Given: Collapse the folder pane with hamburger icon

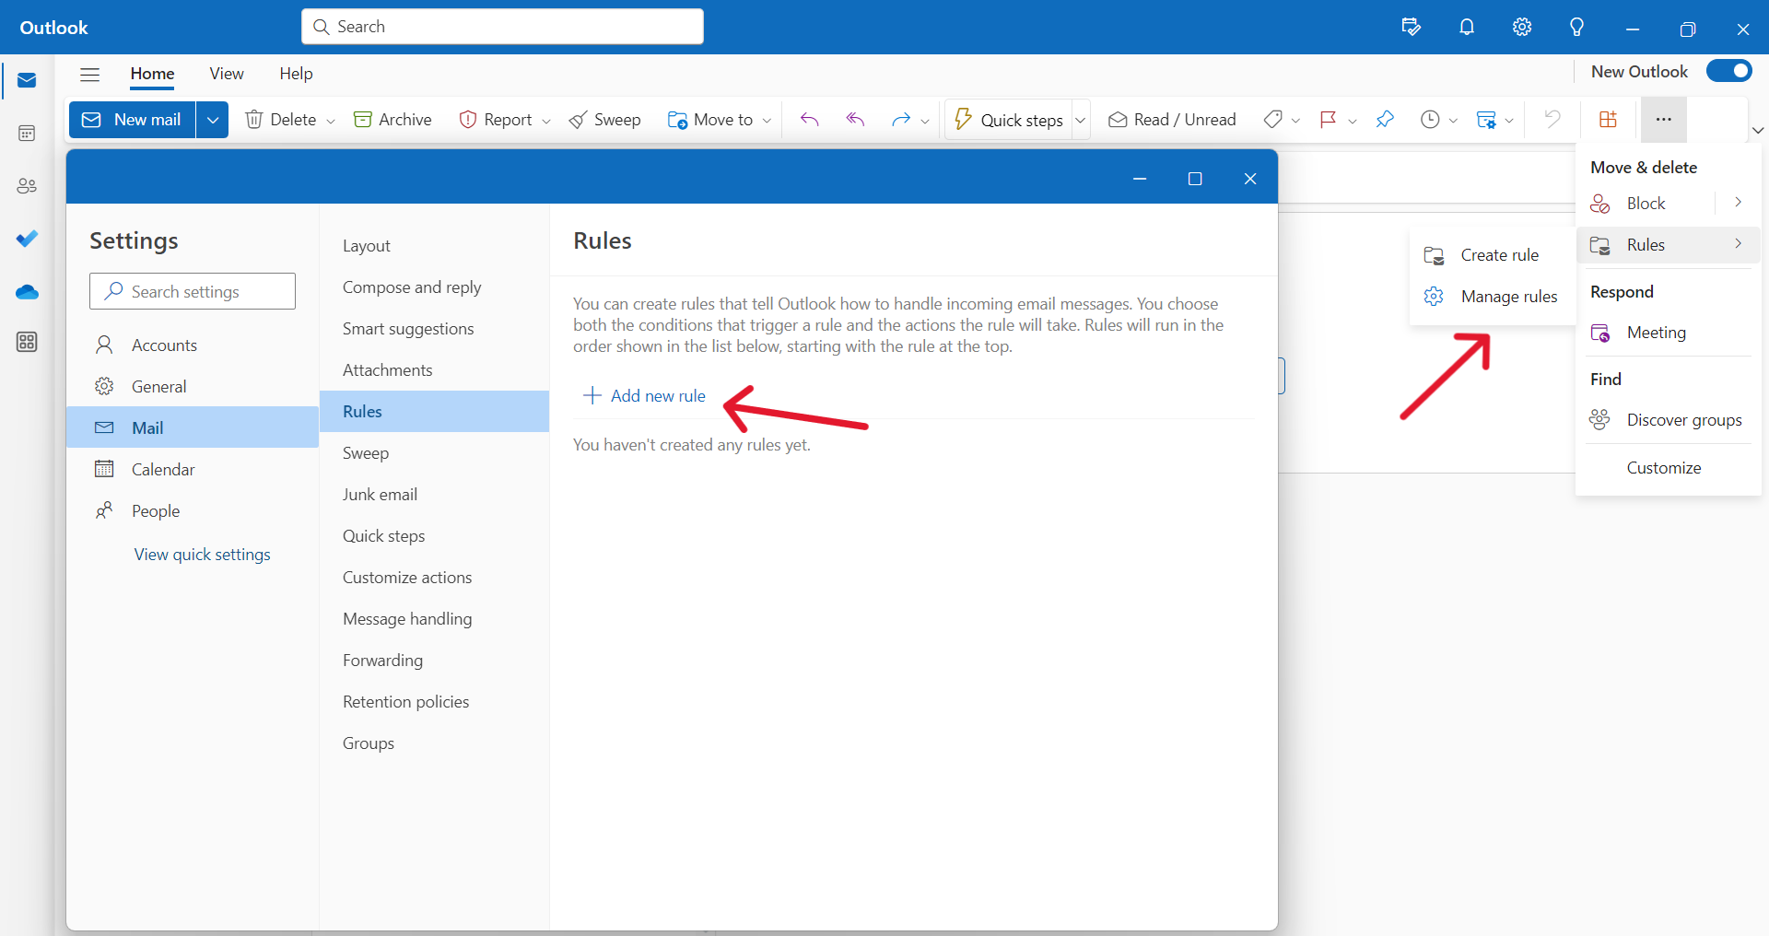Looking at the screenshot, I should (89, 74).
